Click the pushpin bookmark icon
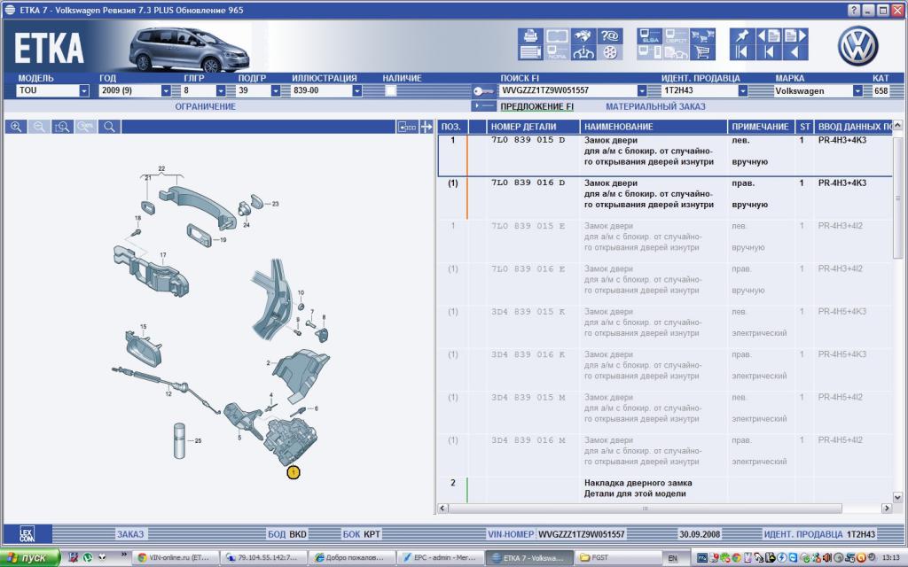Image resolution: width=908 pixels, height=567 pixels. click(x=742, y=35)
